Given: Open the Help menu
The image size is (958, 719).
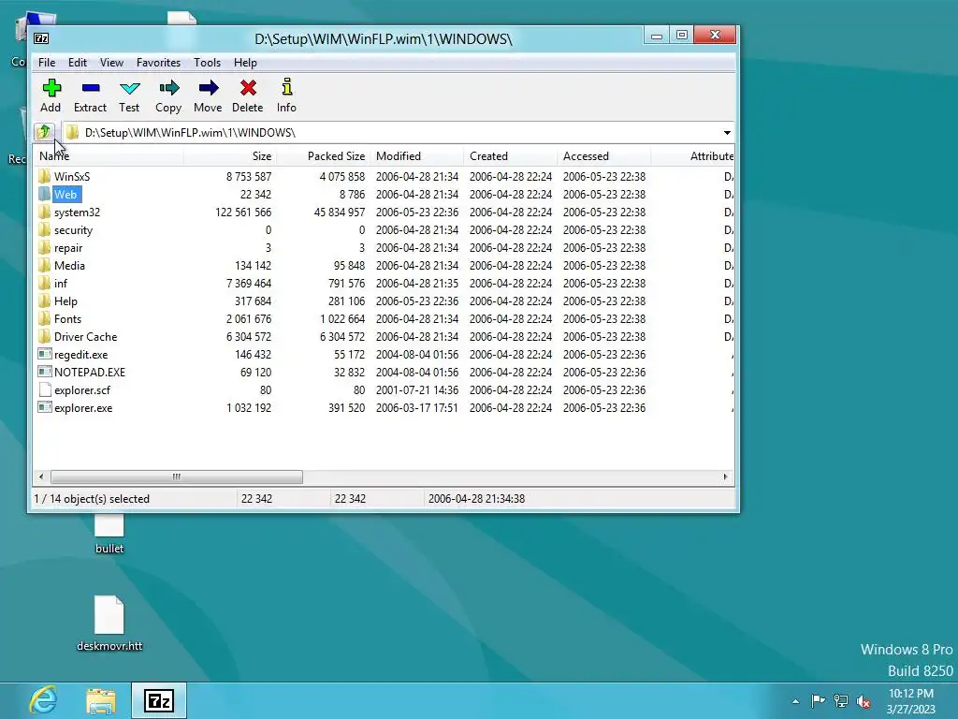Looking at the screenshot, I should pyautogui.click(x=245, y=63).
